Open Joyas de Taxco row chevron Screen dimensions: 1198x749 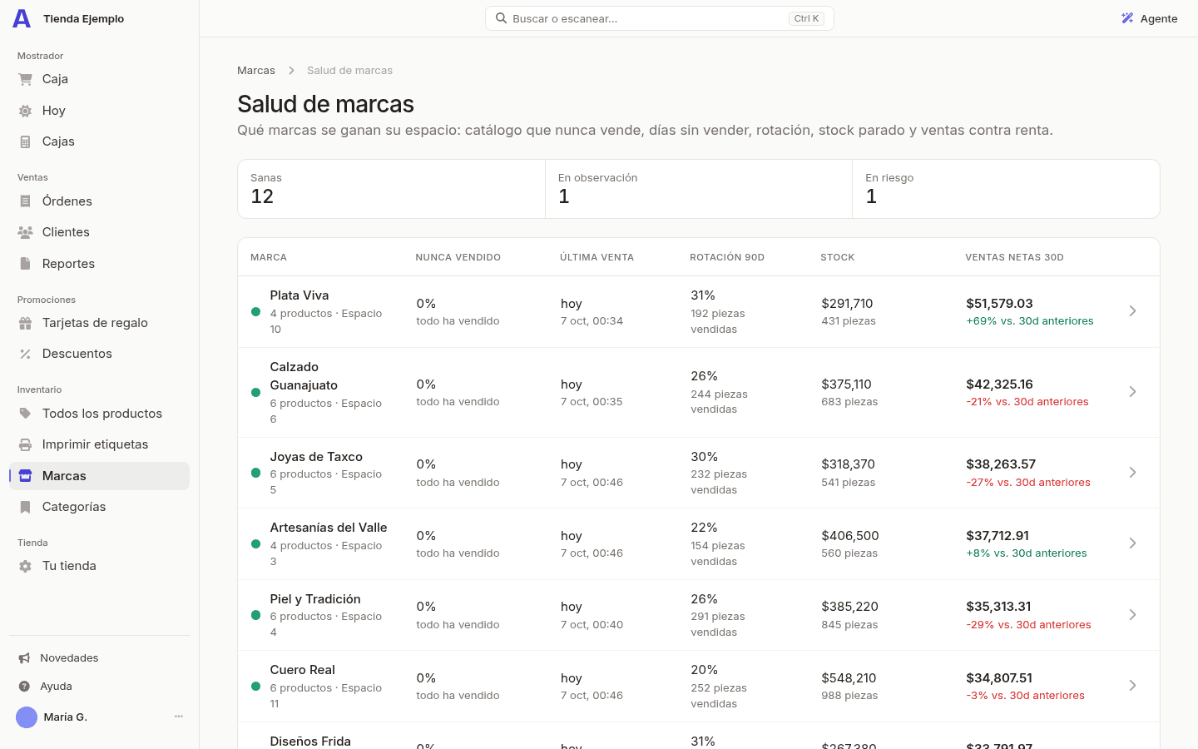pos(1132,473)
